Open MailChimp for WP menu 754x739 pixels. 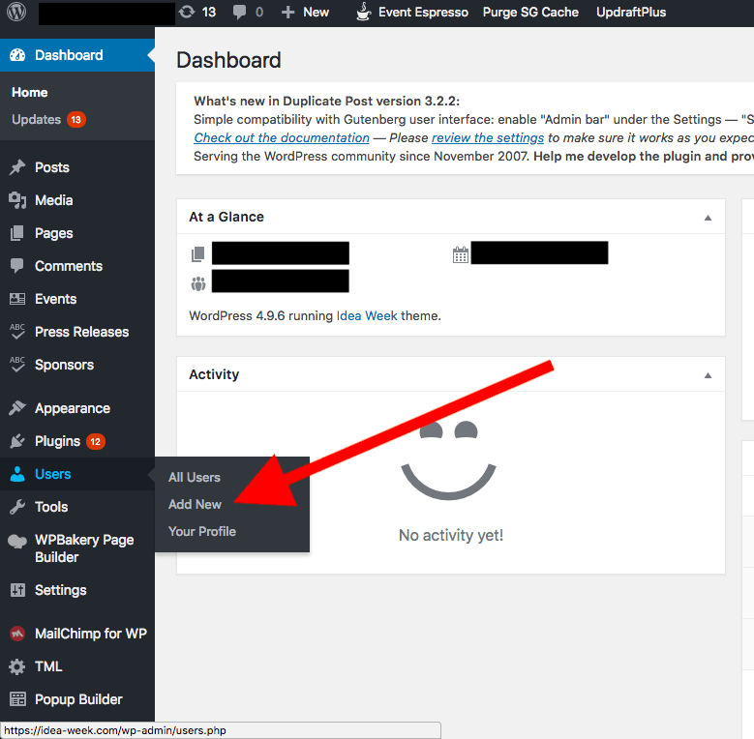pyautogui.click(x=91, y=634)
